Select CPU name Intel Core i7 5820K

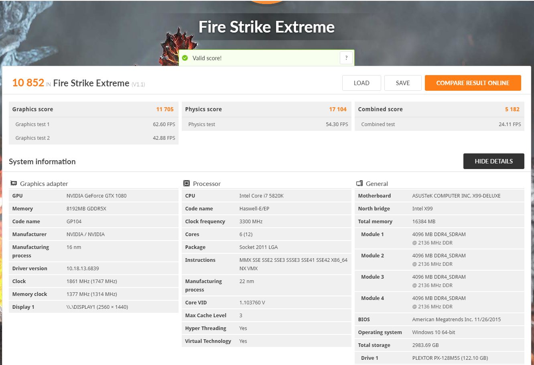click(x=262, y=196)
